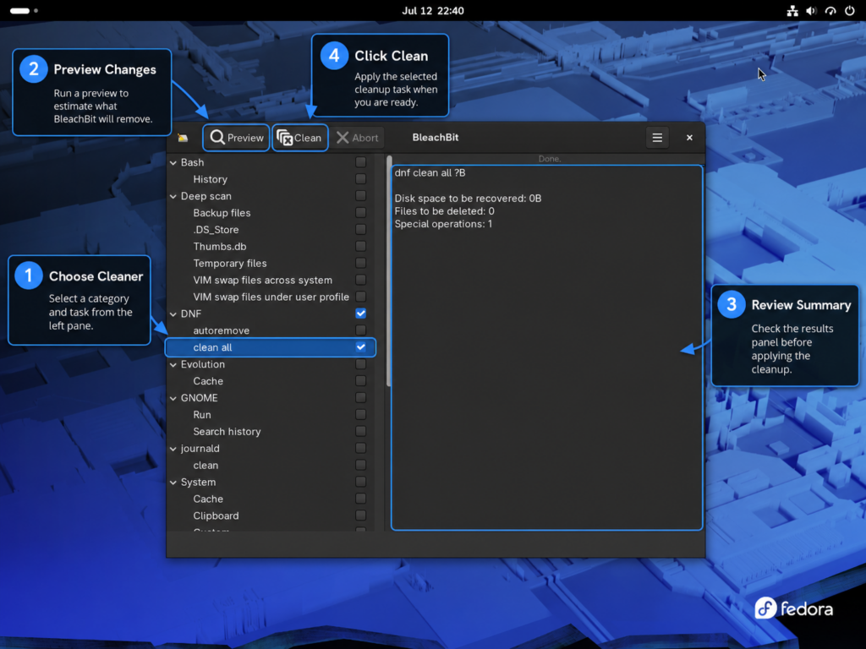This screenshot has width=866, height=649.
Task: Select the autoremove row under DNF
Action: point(270,330)
